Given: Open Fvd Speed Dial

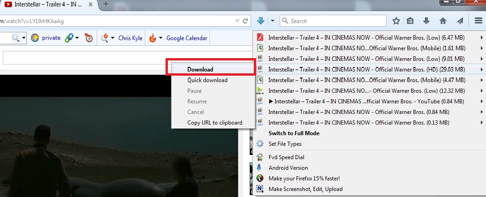Looking at the screenshot, I should [286, 157].
